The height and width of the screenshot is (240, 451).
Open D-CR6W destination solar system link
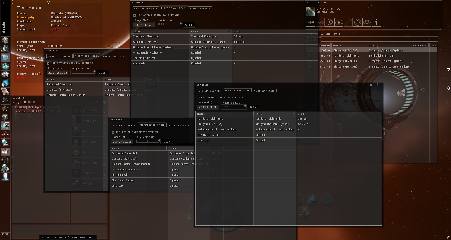(x=56, y=46)
